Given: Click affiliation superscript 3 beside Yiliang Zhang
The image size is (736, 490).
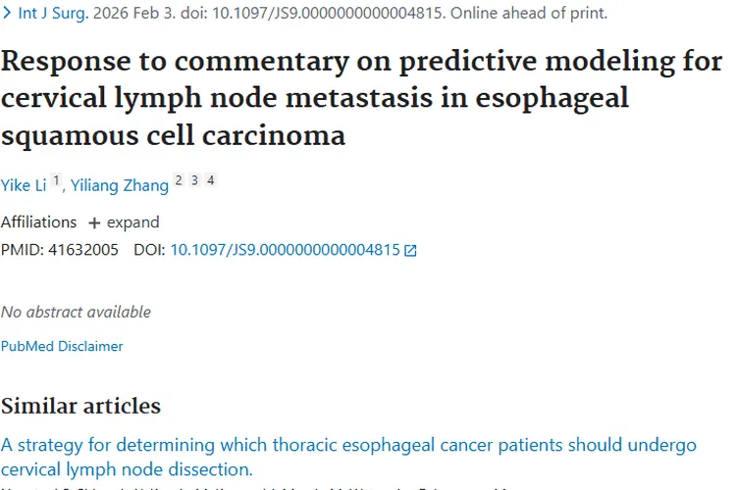Looking at the screenshot, I should 195,181.
